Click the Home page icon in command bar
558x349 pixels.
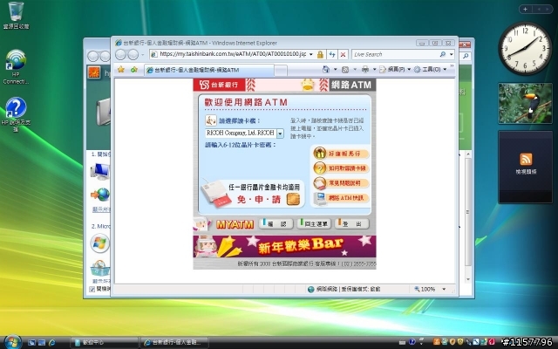point(325,70)
